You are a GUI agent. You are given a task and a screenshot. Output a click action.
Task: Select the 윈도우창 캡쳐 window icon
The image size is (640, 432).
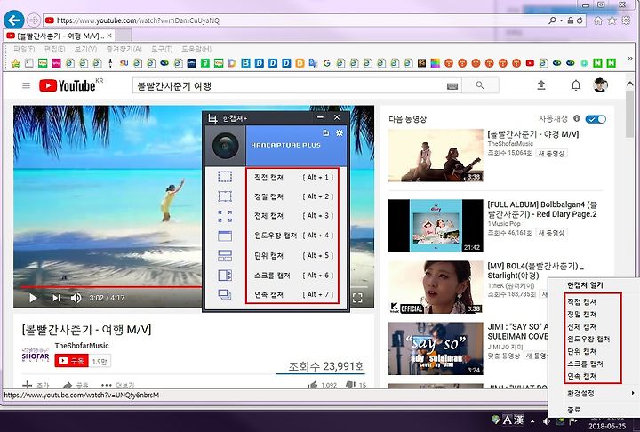click(x=225, y=236)
